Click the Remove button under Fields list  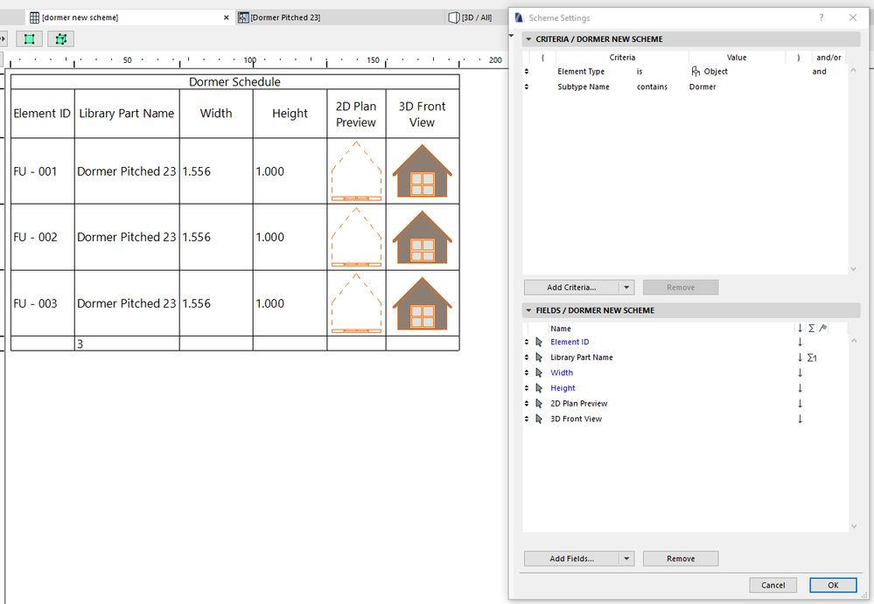coord(681,559)
